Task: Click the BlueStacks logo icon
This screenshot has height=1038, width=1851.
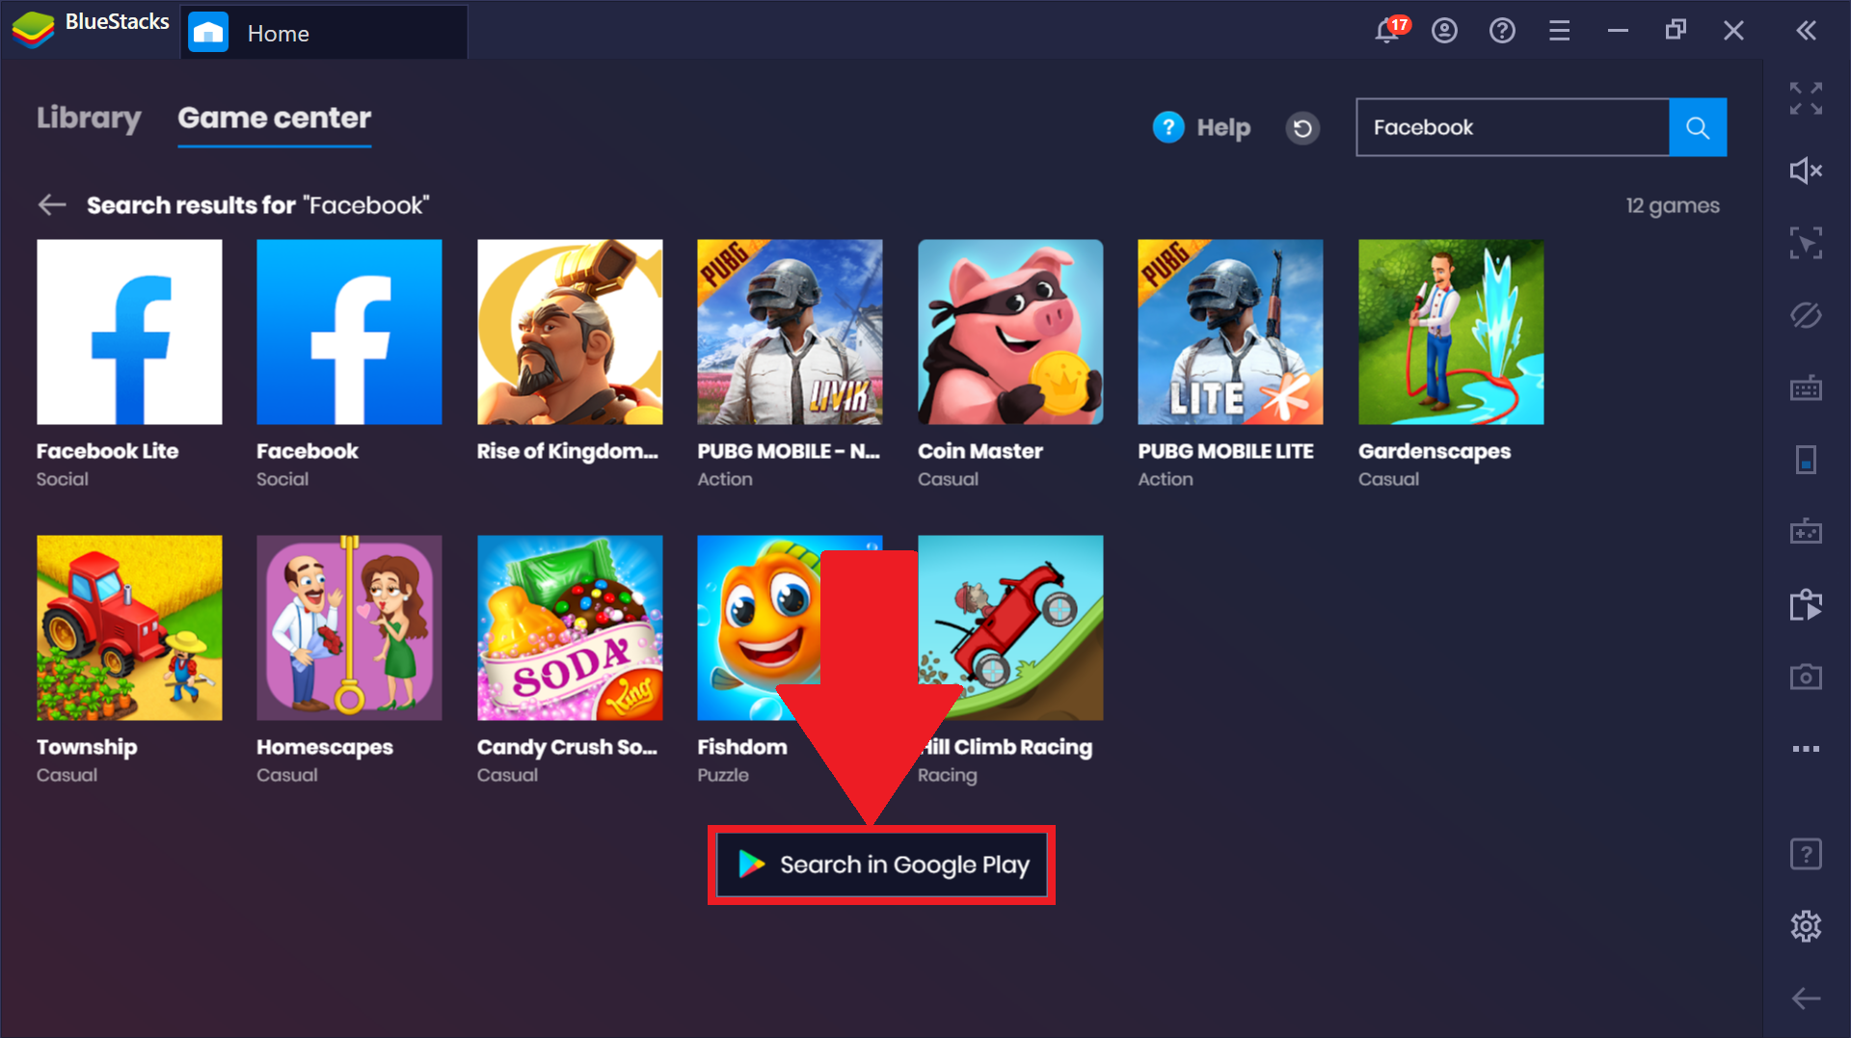Action: click(x=33, y=30)
